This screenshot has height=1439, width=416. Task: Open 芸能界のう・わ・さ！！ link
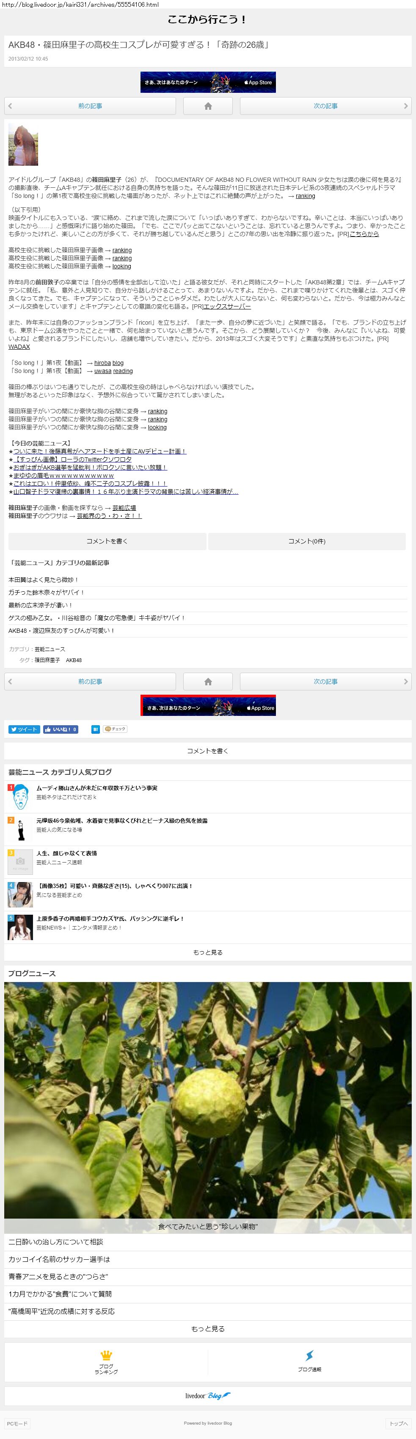point(109,516)
